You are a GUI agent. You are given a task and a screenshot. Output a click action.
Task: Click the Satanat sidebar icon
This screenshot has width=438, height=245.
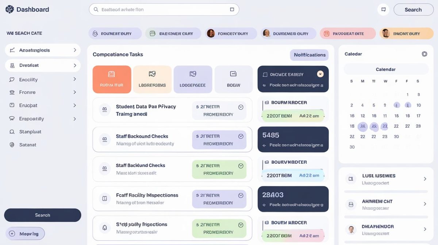click(x=13, y=145)
